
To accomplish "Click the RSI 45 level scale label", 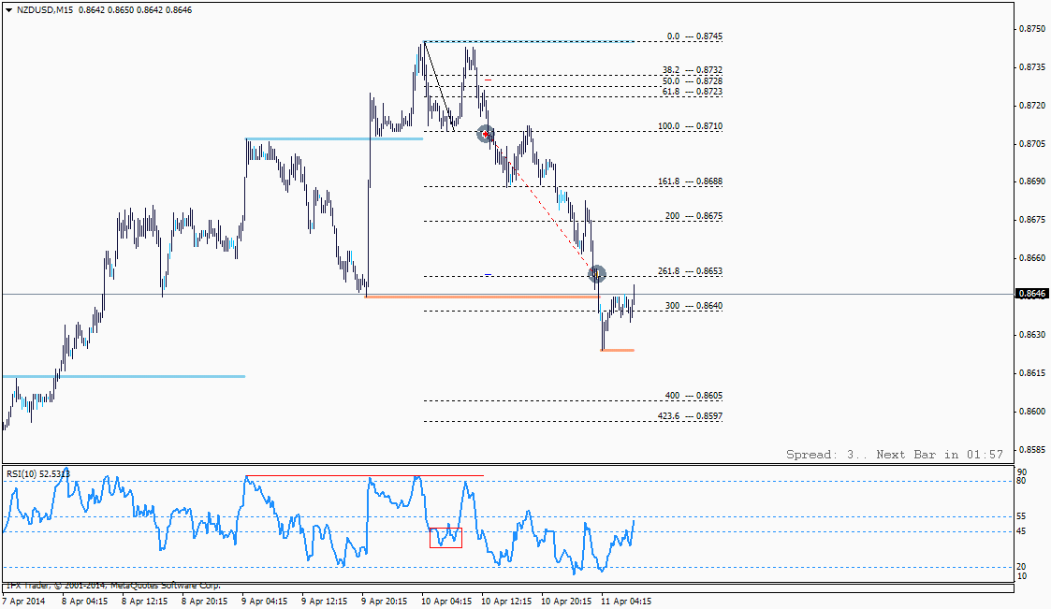I will pyautogui.click(x=1021, y=532).
